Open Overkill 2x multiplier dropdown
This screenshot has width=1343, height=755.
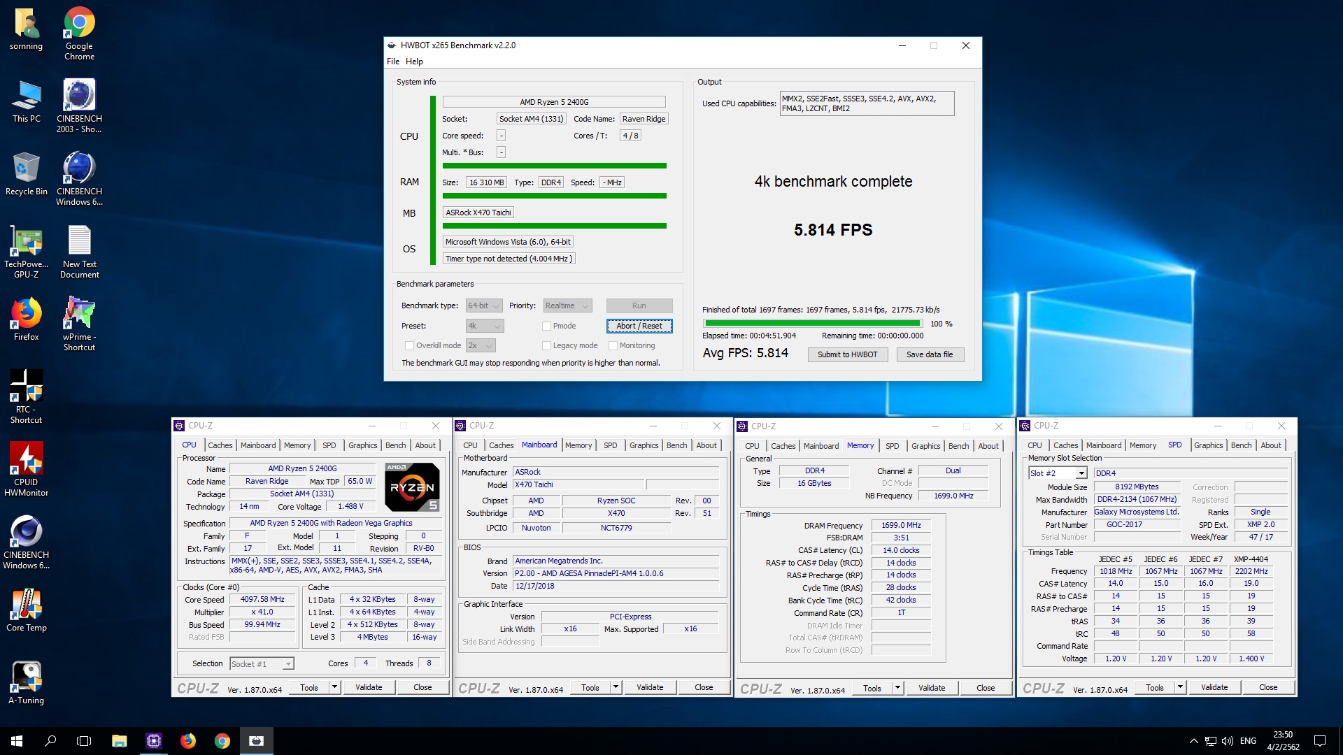pos(481,345)
